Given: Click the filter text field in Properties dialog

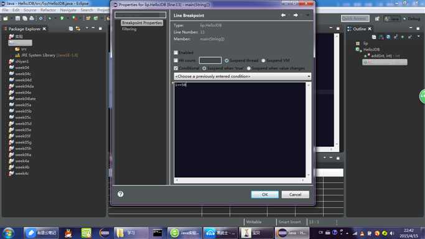Looking at the screenshot, I should [x=141, y=15].
